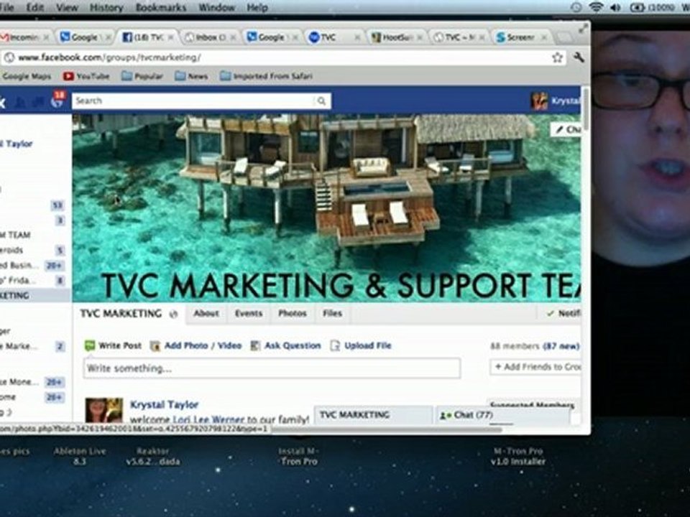Open the Bookmarks menu in the menu bar

click(x=160, y=7)
